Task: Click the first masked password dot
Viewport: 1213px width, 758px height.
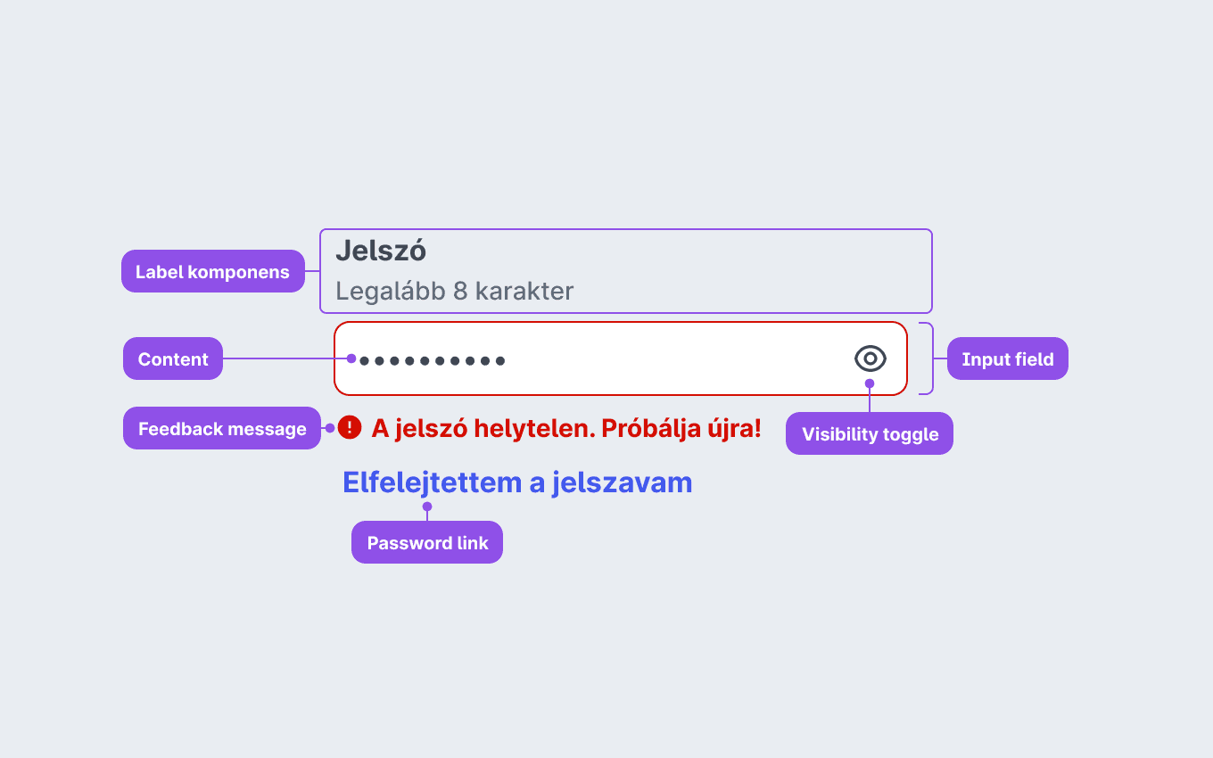Action: point(365,361)
